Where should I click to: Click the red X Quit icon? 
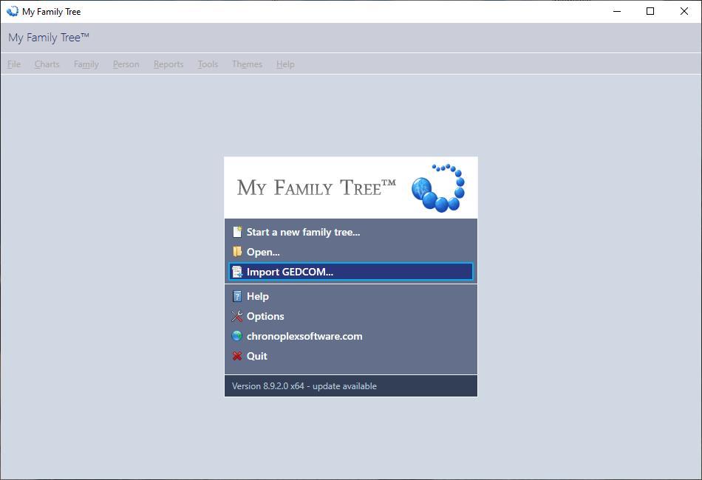(x=237, y=356)
